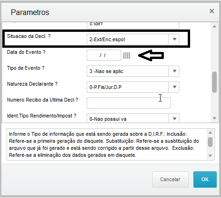Click the parameter list scroll up arrow
Screen dimensions: 221x198
point(214,26)
